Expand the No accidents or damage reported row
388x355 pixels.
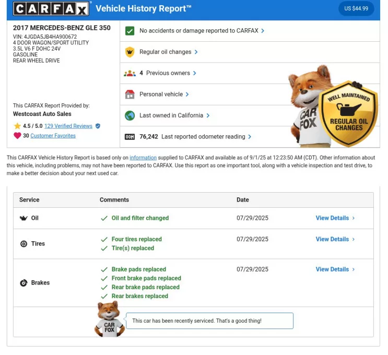(202, 31)
